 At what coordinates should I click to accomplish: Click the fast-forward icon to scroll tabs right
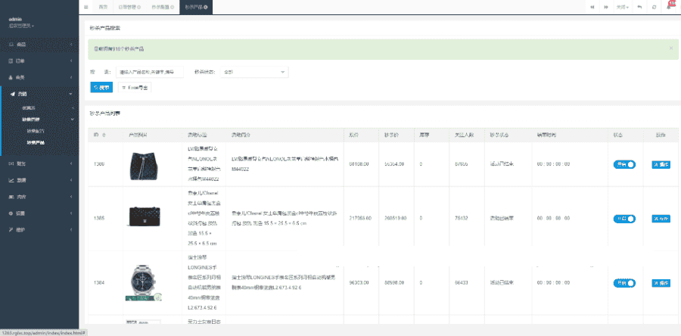[606, 7]
